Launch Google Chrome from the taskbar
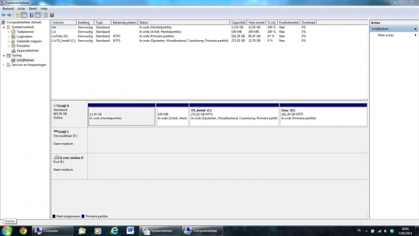419x236 pixels. click(23, 231)
